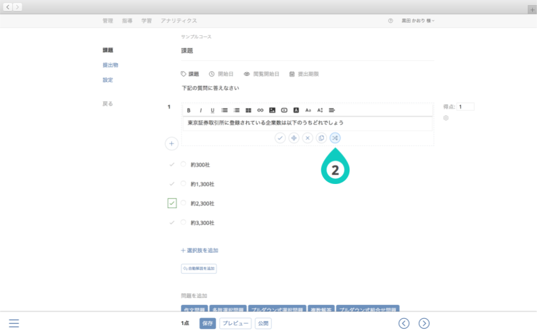Click the move question icon
Screen dimensions: 537x335
tap(294, 138)
